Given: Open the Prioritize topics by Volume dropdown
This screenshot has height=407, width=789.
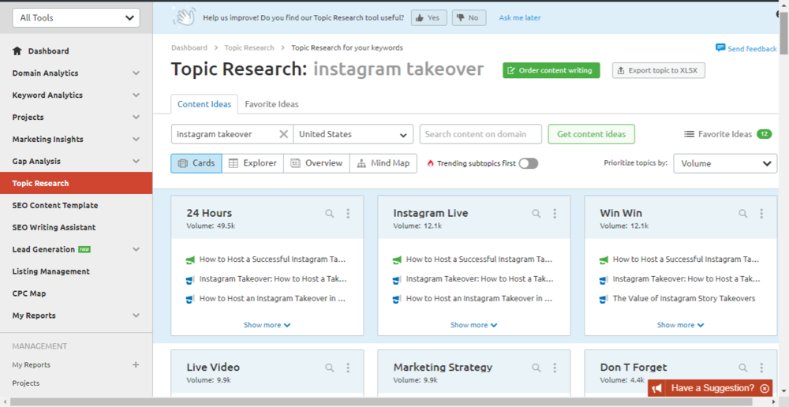Looking at the screenshot, I should point(725,163).
